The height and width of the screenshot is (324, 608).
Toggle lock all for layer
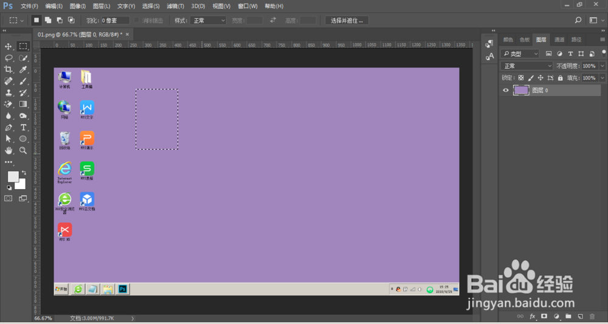pos(561,78)
